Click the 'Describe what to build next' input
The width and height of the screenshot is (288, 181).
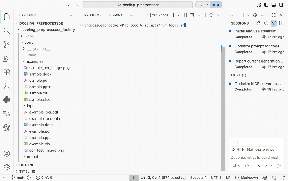point(255,157)
